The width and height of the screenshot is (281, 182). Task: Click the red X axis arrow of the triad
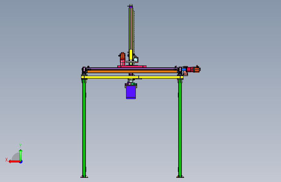pyautogui.click(x=14, y=162)
